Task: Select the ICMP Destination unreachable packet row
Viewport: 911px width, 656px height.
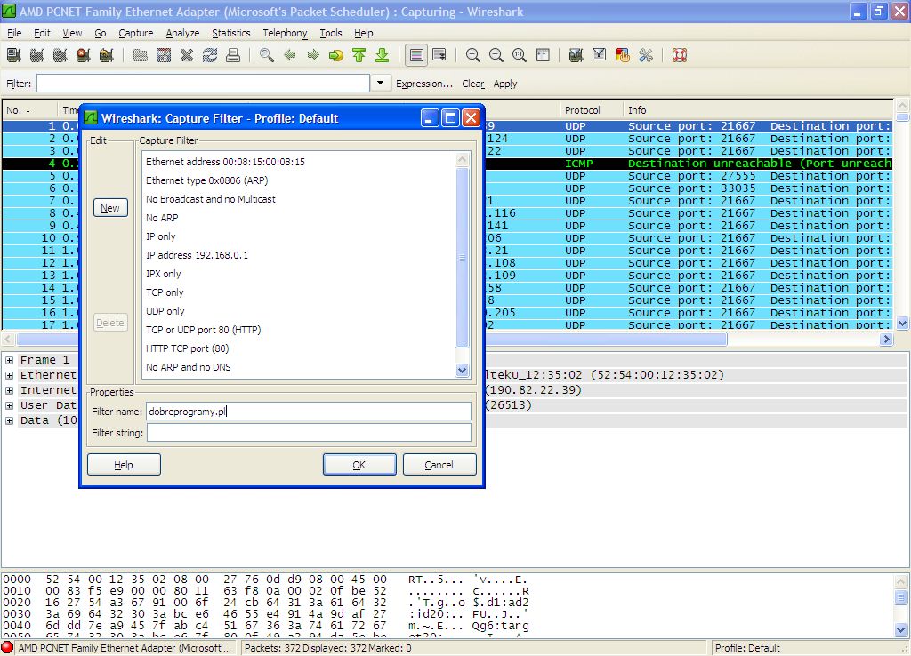Action: [447, 164]
